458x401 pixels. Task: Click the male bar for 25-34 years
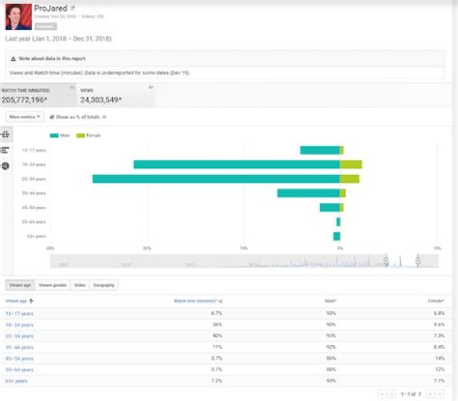(216, 179)
